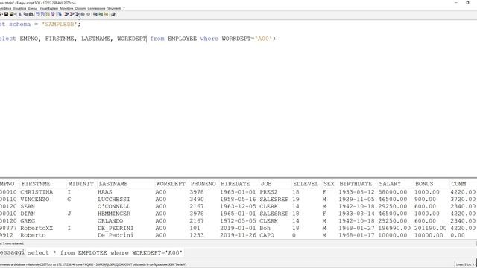477x268 pixels.
Task: Click the DIAN first name cell
Action: point(28,214)
